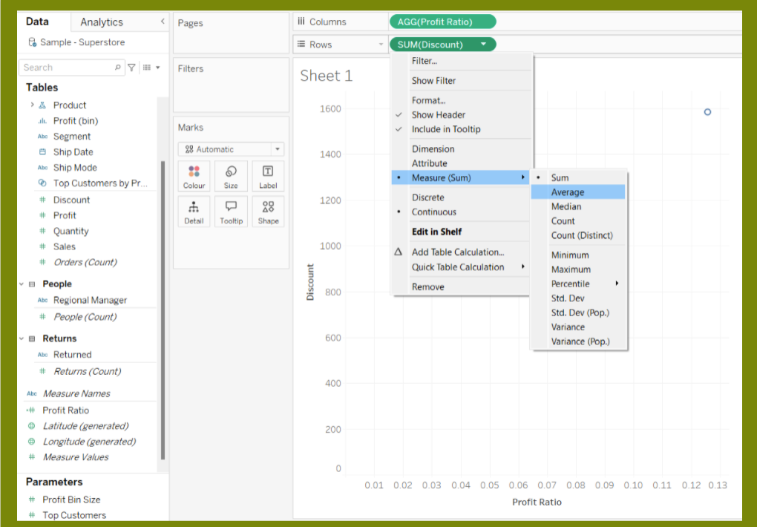
Task: Click the Rows shelf icon
Action: coord(301,44)
